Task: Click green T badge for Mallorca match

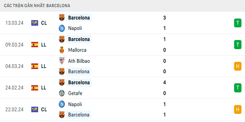Action: coord(238,45)
